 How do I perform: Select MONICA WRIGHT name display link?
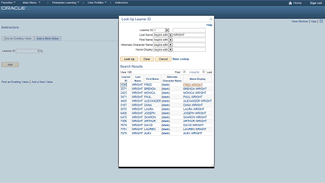click(x=194, y=93)
